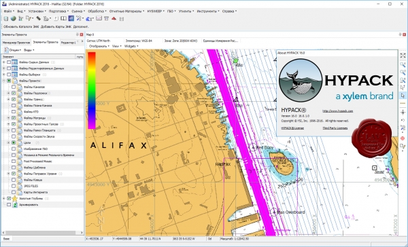Open the Справка menu
This screenshot has width=408, height=247.
click(x=229, y=11)
